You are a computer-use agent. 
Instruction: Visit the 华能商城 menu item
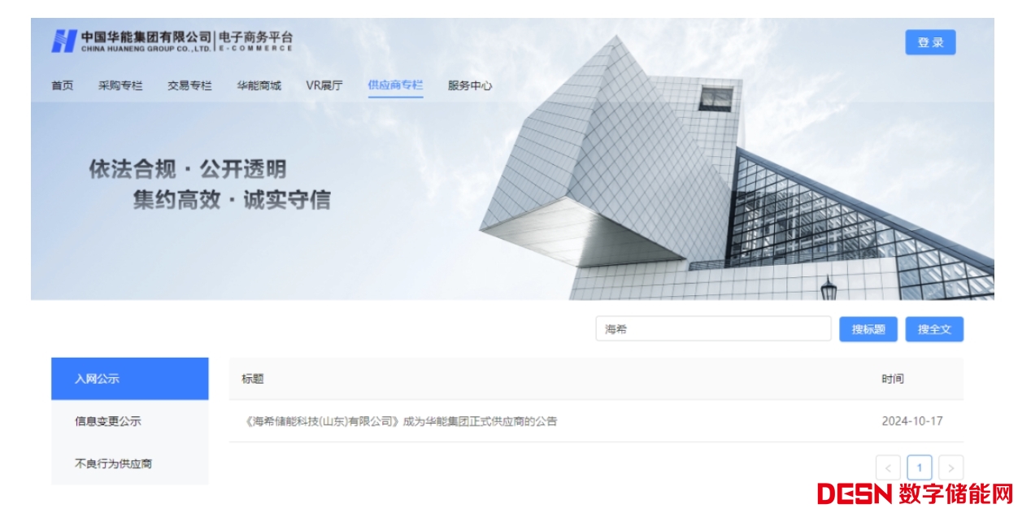pos(259,85)
